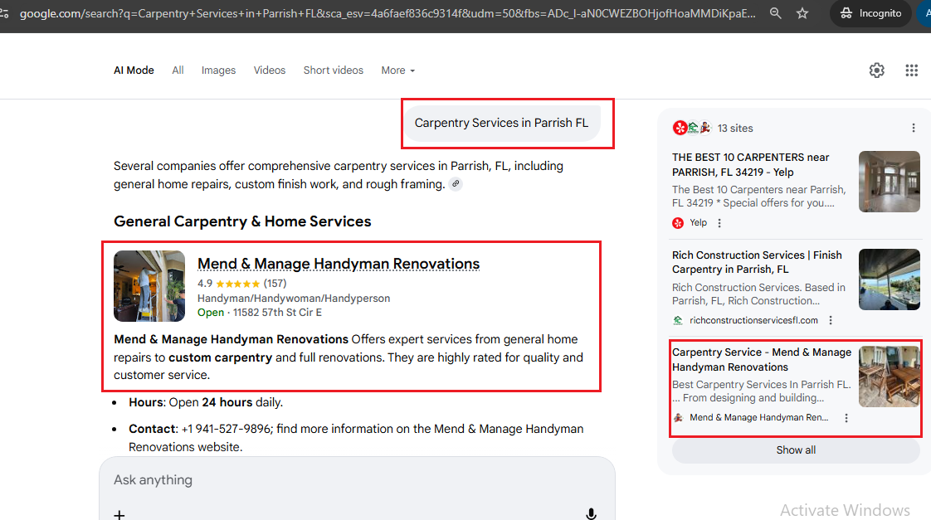Select the All results tab
Viewport: 931px width, 520px height.
click(178, 70)
